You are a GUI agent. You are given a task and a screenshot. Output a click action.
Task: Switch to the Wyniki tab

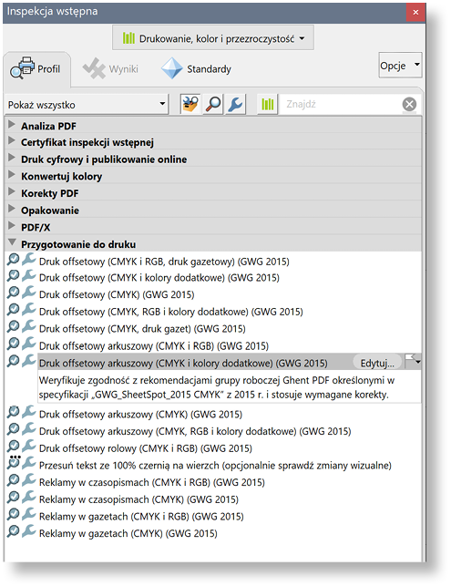pyautogui.click(x=110, y=68)
